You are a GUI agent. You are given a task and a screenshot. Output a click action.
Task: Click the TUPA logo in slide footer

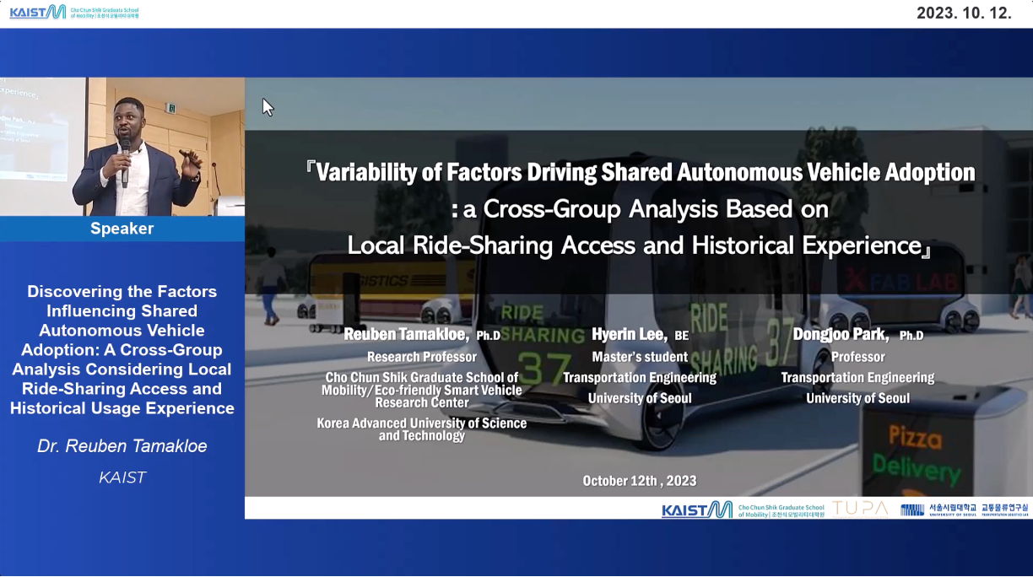(860, 509)
